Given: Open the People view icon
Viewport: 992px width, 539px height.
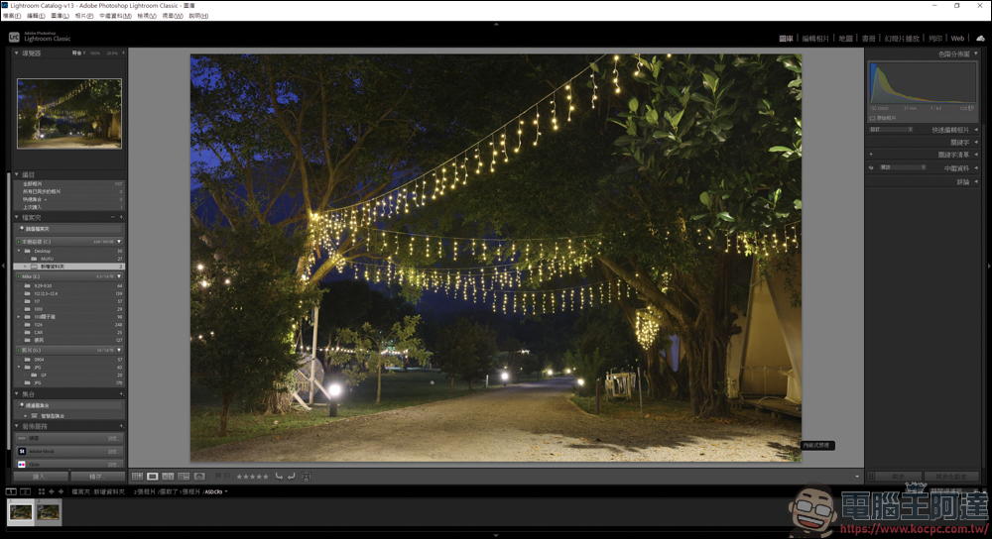Looking at the screenshot, I should point(199,477).
